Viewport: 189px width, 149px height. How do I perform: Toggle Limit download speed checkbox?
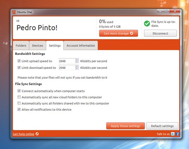pos(19,67)
